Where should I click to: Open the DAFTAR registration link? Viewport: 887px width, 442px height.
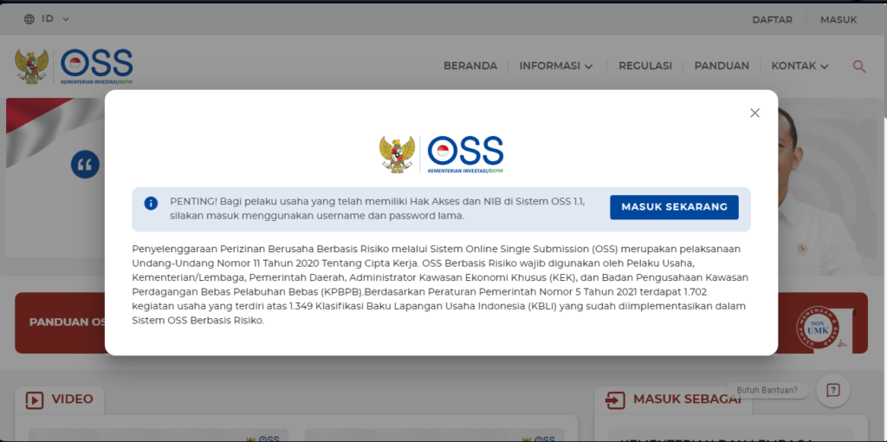point(772,20)
